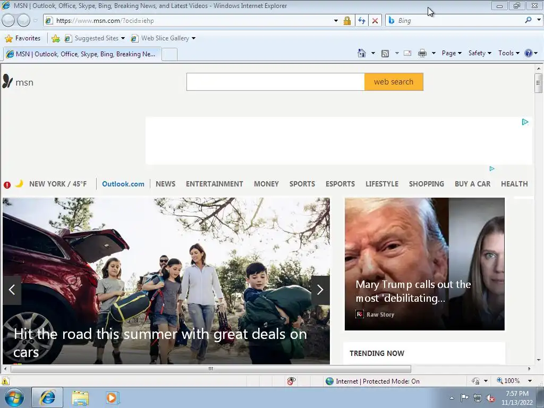Click the muted volume tray icon

(x=490, y=398)
